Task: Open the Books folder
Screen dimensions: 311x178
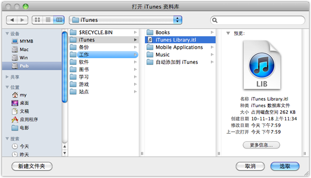Action: point(180,32)
